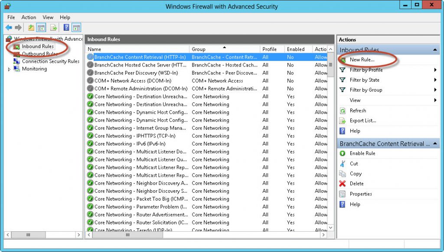Click the rules list horizontal scrollbar thumb

coord(128,235)
